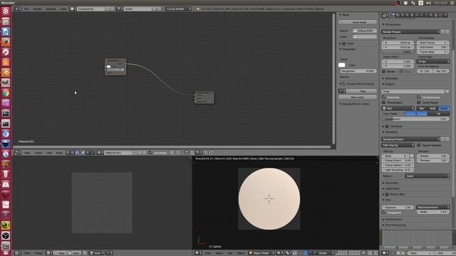The width and height of the screenshot is (456, 256).
Task: Click the End Frame field
Action: pyautogui.click(x=433, y=47)
